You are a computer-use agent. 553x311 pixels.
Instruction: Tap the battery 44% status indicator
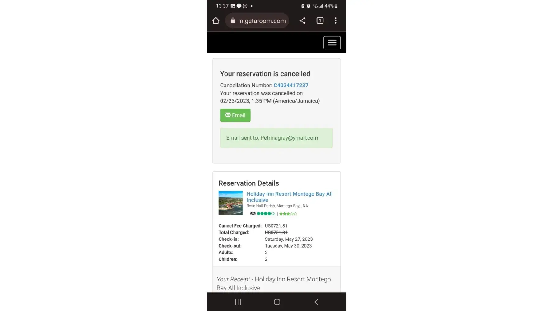tap(331, 6)
